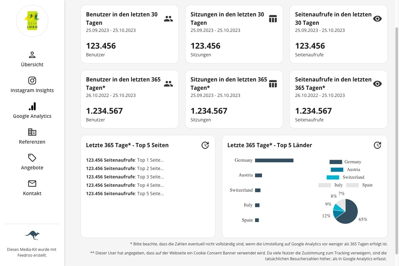Open the Kontakt envelope icon
Viewport: 399px width, 266px height.
[x=32, y=184]
